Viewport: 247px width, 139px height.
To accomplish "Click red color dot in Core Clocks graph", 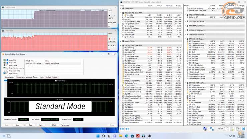I will [x=109, y=39].
